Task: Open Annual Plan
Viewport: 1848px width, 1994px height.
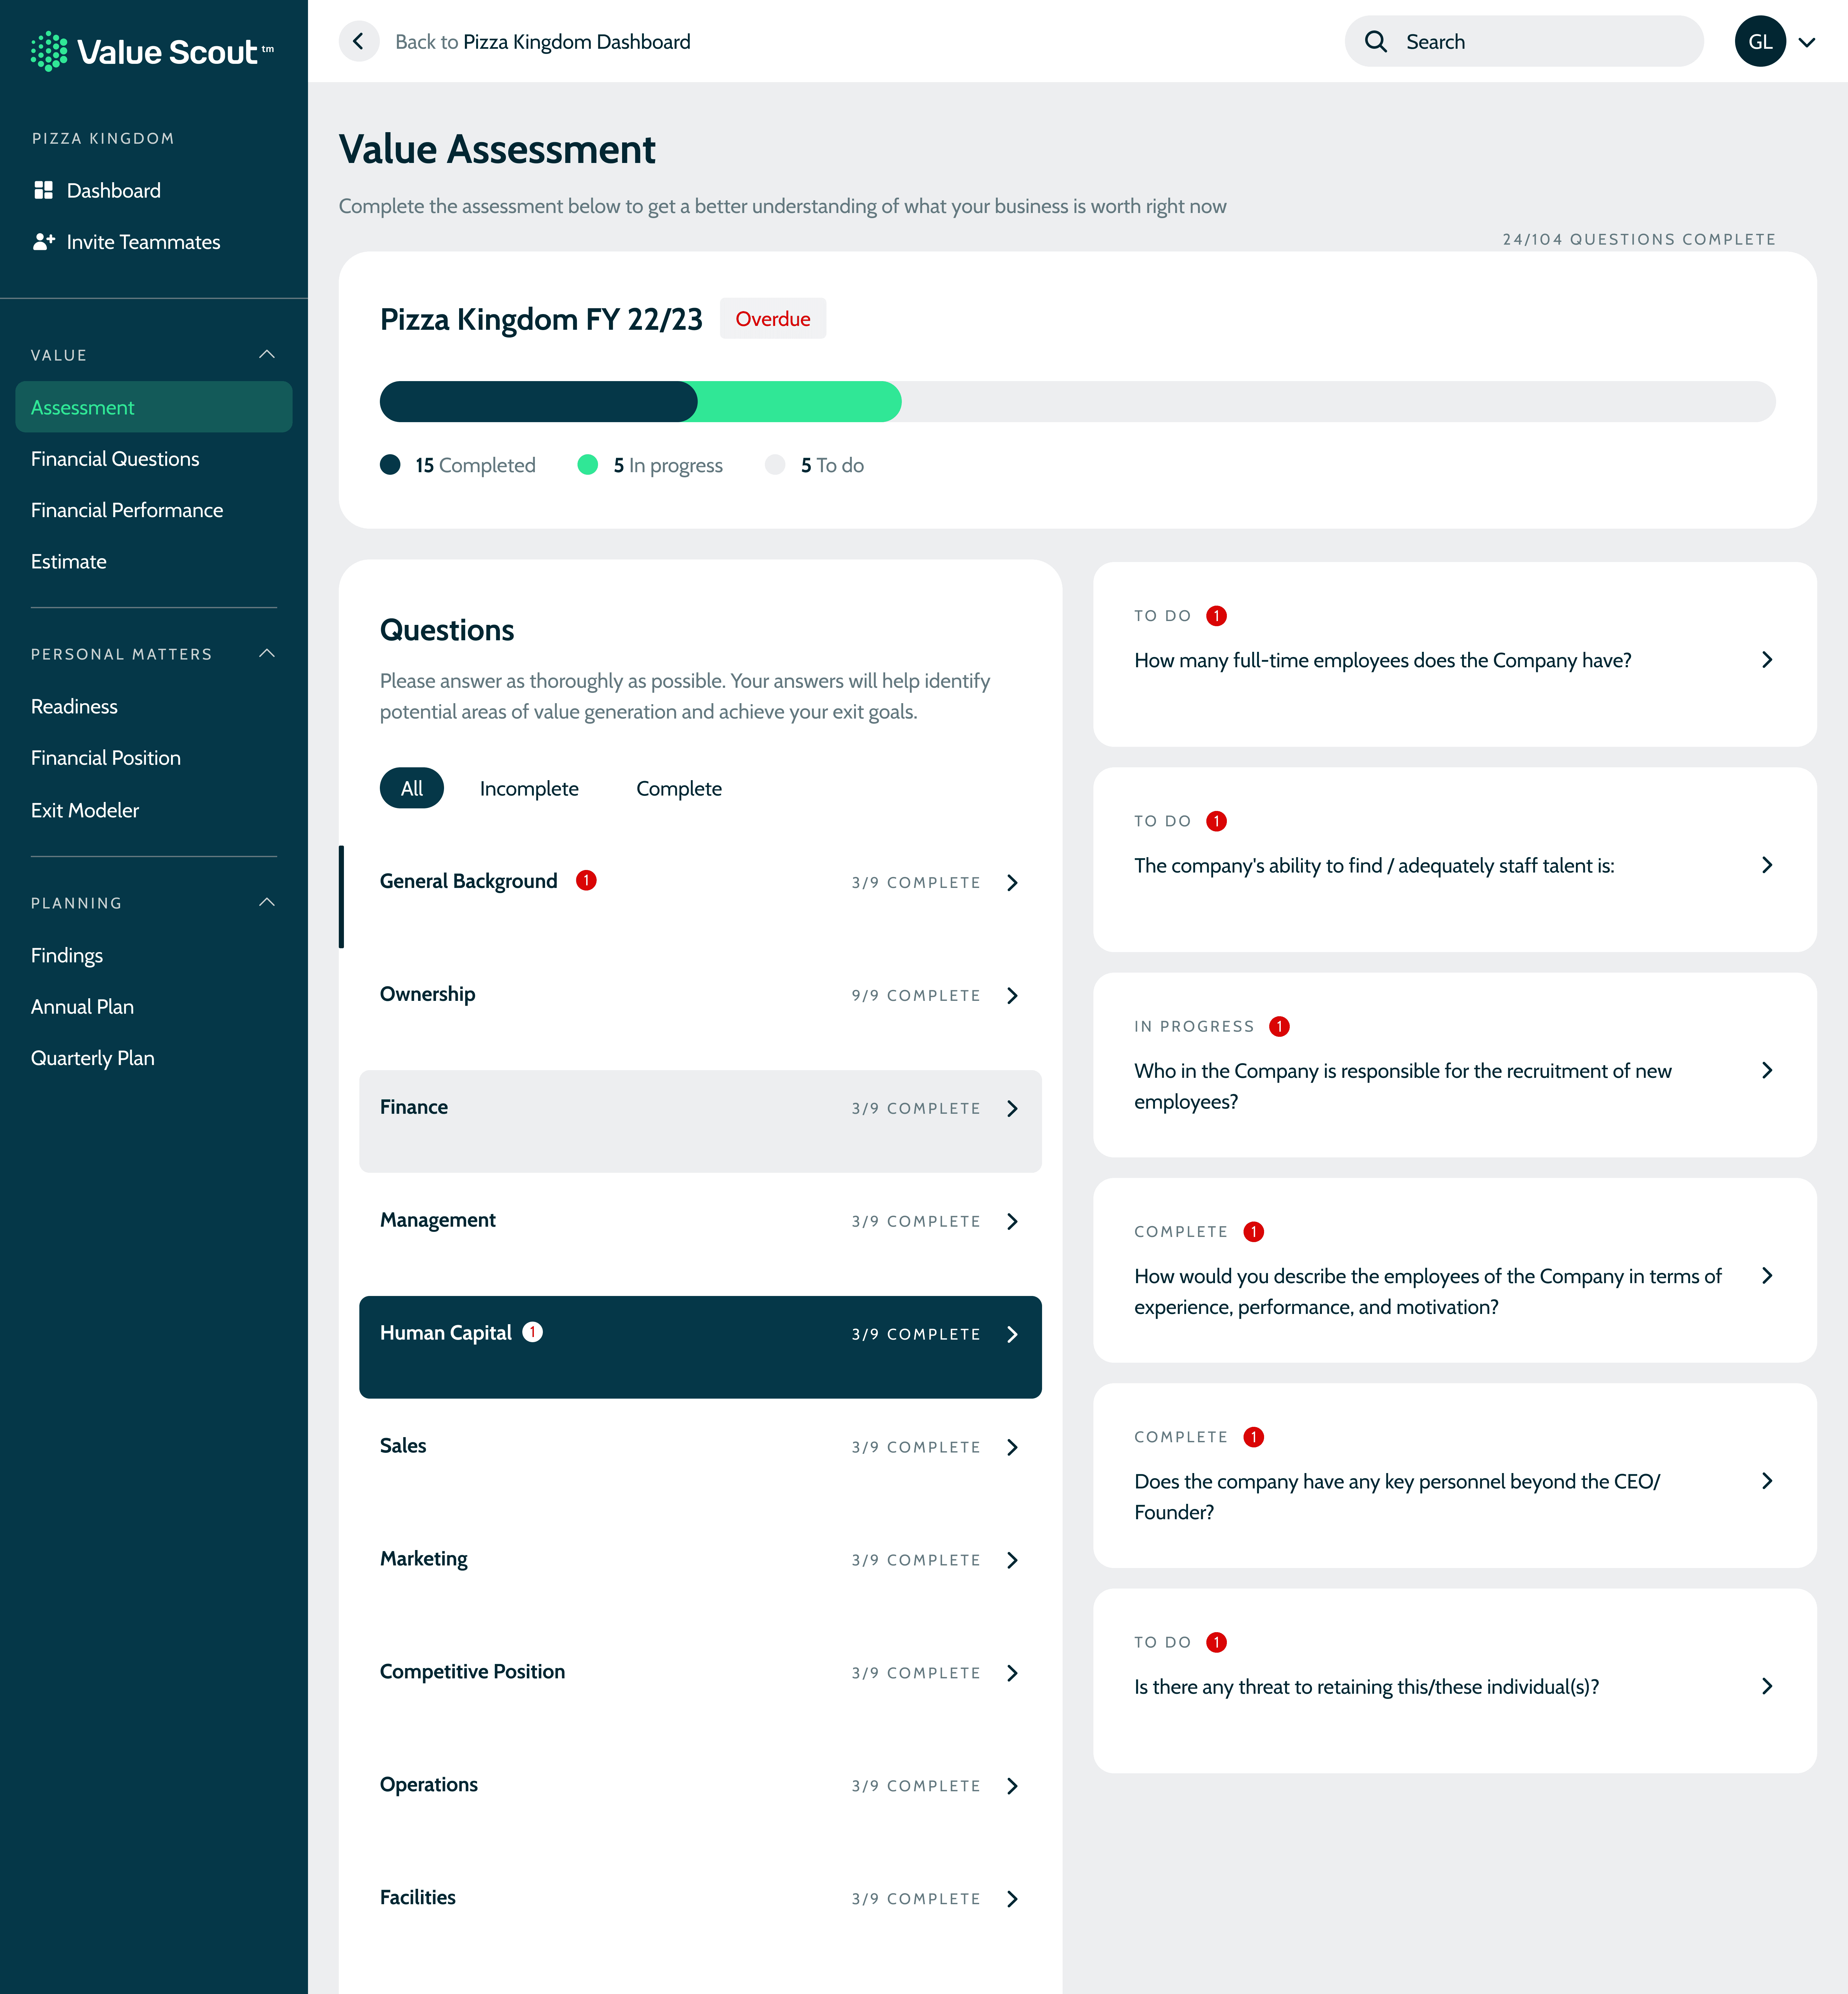Action: (82, 1007)
